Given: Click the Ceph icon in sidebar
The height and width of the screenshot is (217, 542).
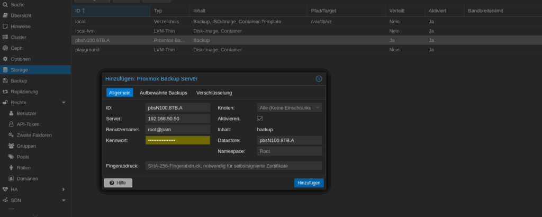Looking at the screenshot, I should click(5, 48).
